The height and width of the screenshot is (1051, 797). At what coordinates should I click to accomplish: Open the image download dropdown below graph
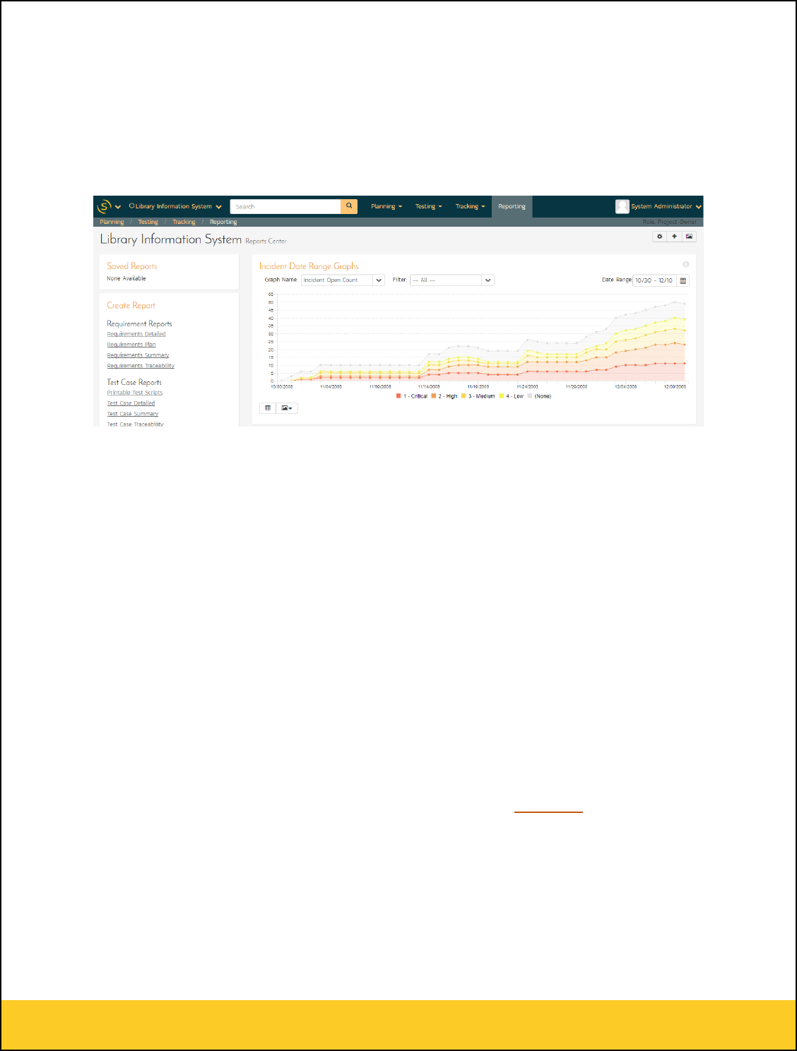click(287, 408)
